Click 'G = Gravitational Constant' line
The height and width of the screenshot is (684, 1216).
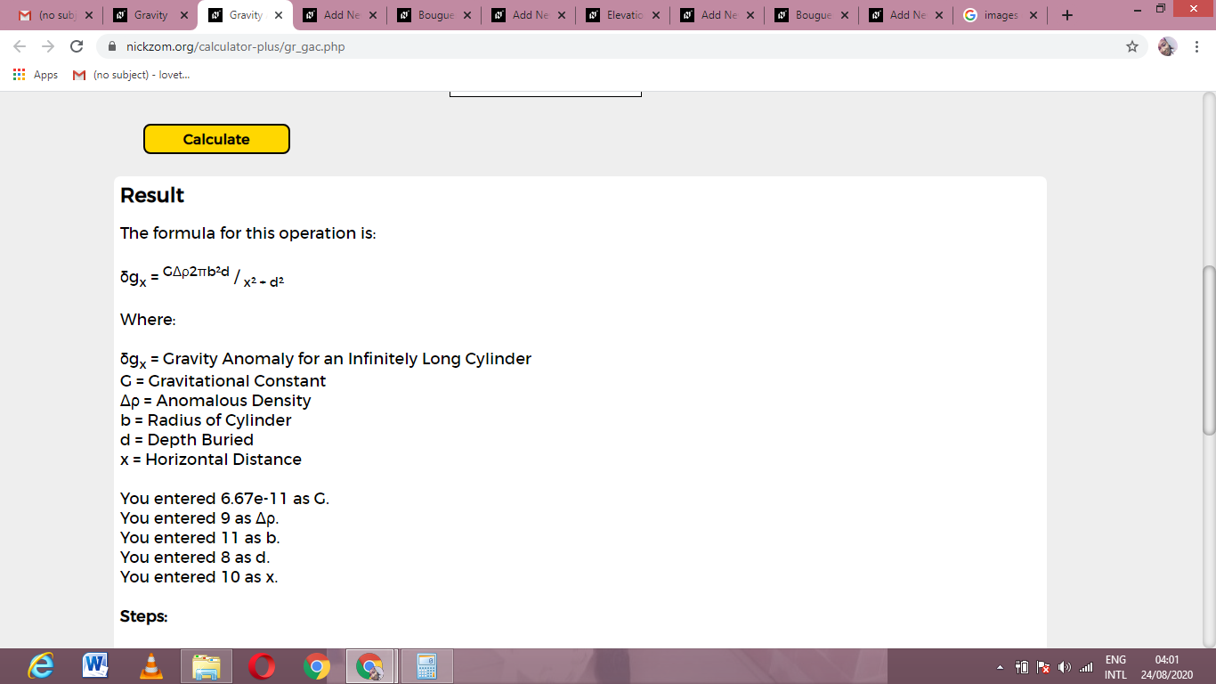223,381
